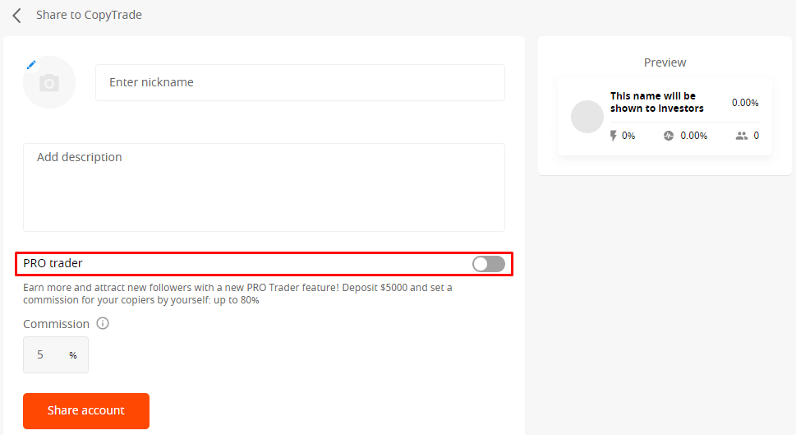Click preview name shown to investors
This screenshot has height=435, width=796.
[656, 102]
